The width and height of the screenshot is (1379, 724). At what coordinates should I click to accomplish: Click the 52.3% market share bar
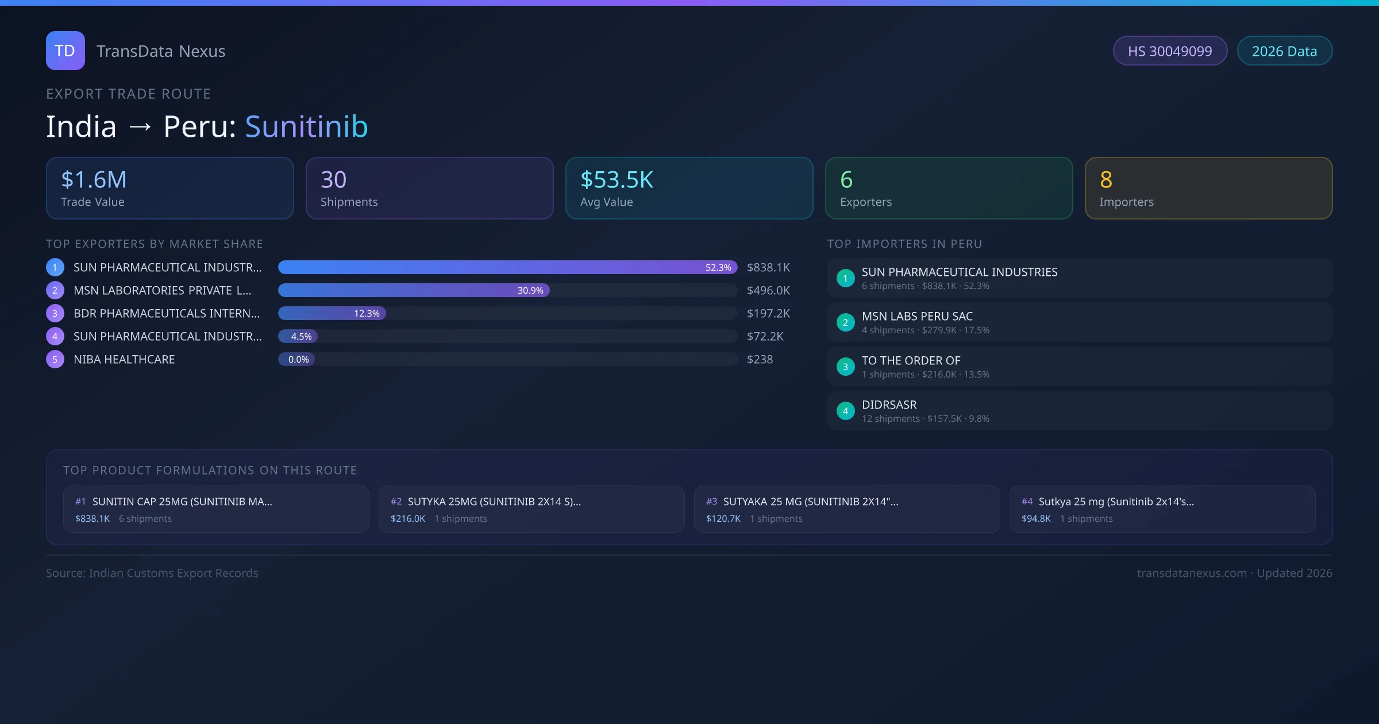[x=507, y=267]
